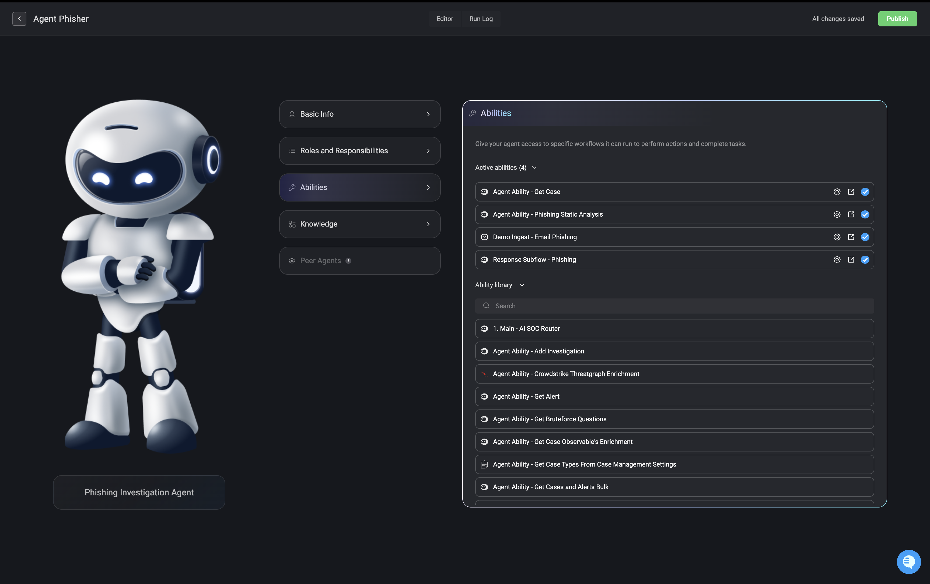The image size is (930, 584).
Task: Click settings gear for Response Subflow - Phishing
Action: coord(837,260)
